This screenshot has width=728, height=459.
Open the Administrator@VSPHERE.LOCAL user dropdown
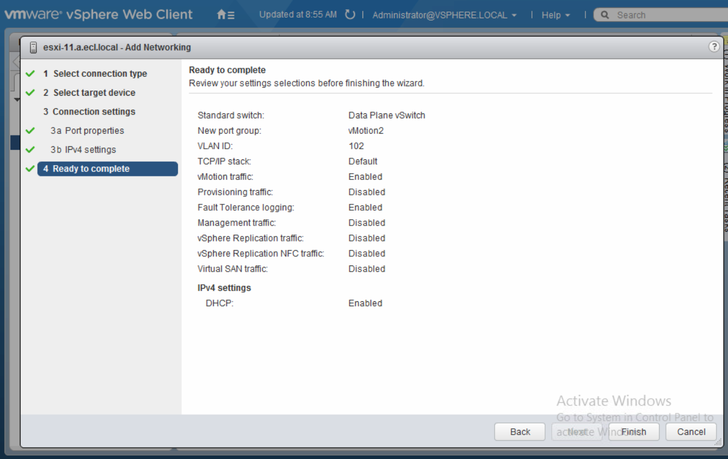tap(445, 15)
